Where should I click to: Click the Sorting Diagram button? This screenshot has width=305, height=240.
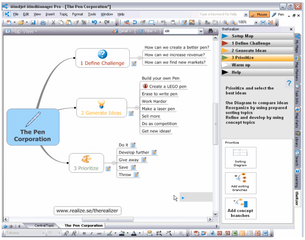tap(241, 157)
